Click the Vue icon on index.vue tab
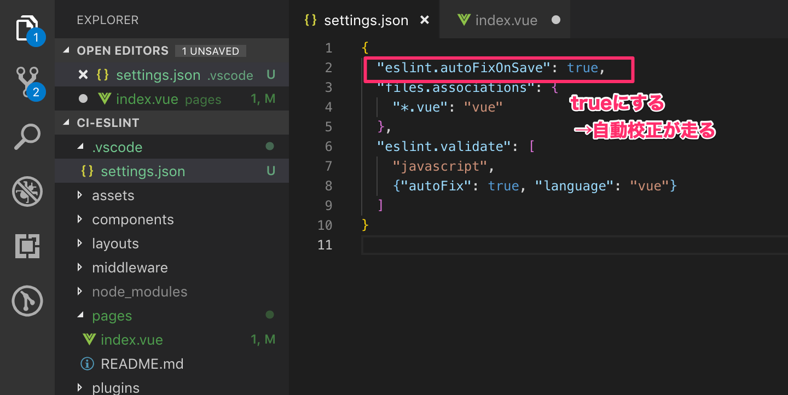The height and width of the screenshot is (395, 788). (464, 20)
